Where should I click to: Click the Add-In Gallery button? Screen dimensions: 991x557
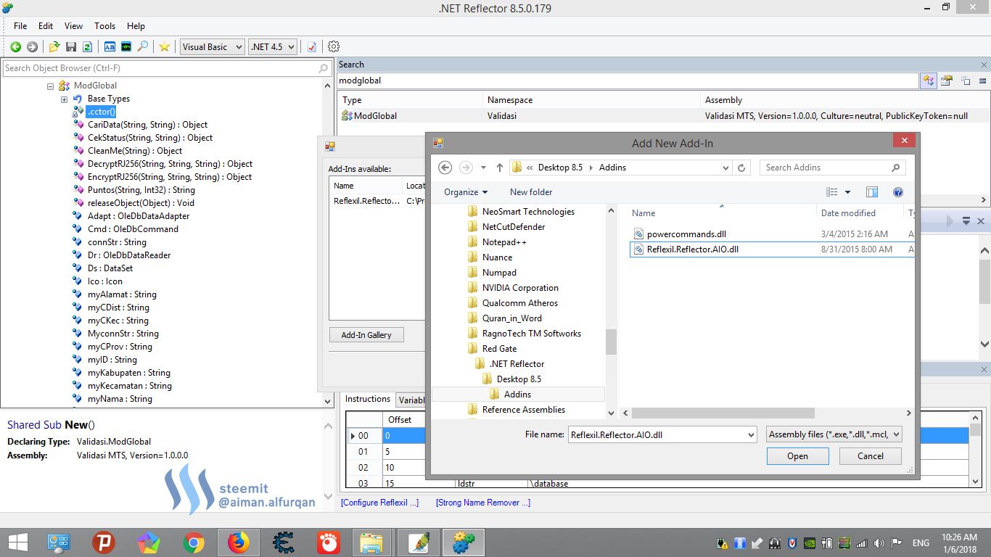pyautogui.click(x=366, y=335)
